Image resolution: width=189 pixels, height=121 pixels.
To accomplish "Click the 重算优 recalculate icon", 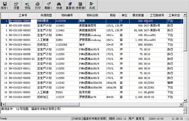I will click(x=70, y=4).
